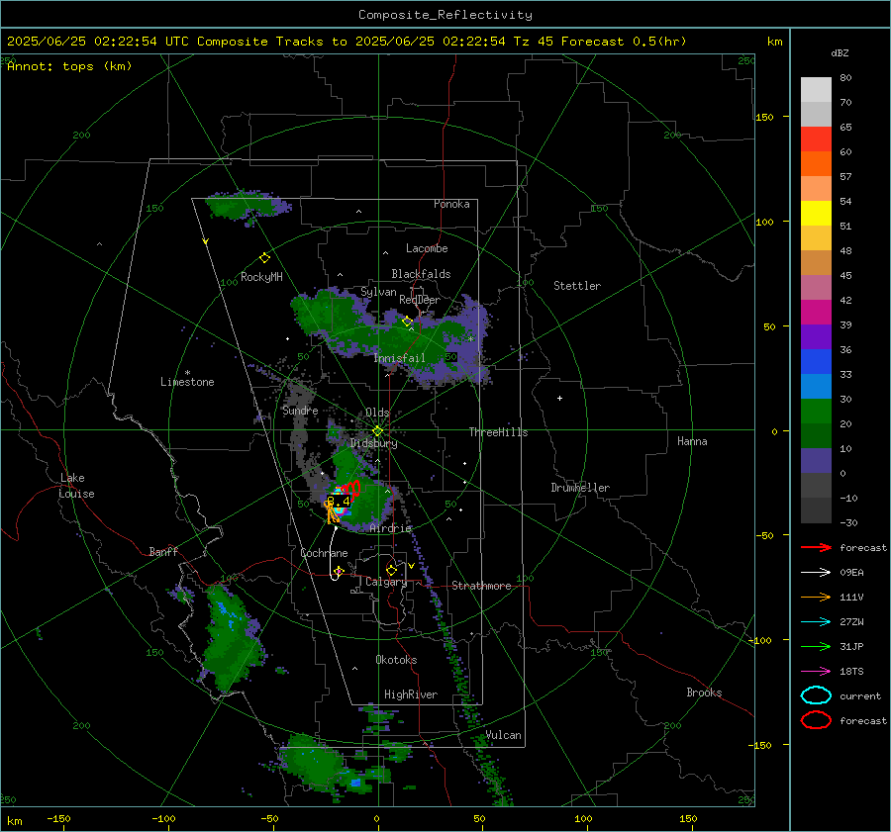Click the radar-center diamond near Olds
The image size is (891, 832).
click(377, 431)
